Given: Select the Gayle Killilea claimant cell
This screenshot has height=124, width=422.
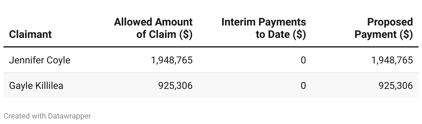Looking at the screenshot, I should coord(36,85).
